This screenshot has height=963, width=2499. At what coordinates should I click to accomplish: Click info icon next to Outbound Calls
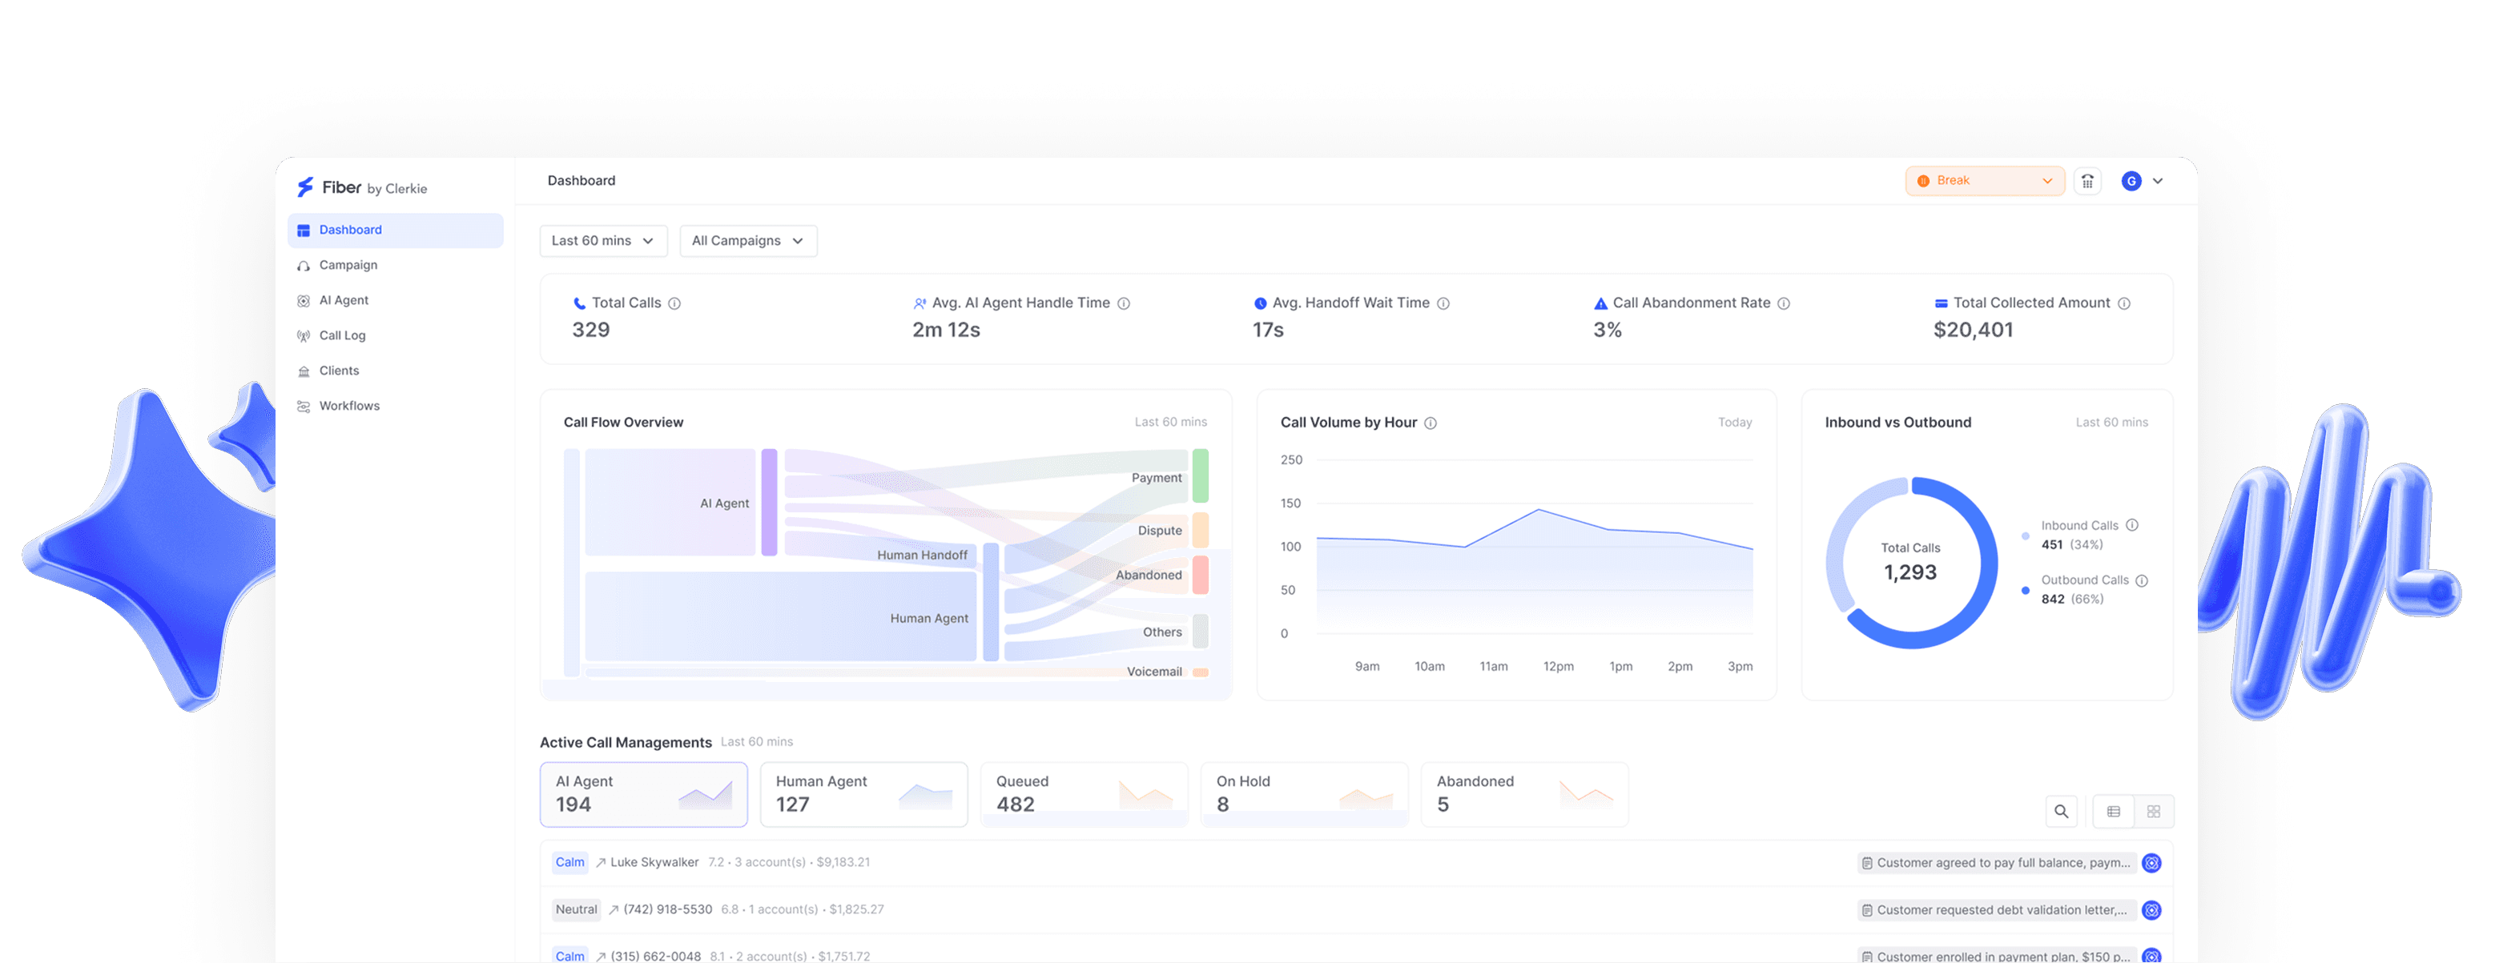2142,581
